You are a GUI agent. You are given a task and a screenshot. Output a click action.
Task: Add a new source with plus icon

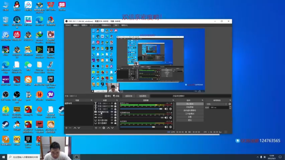[96, 128]
